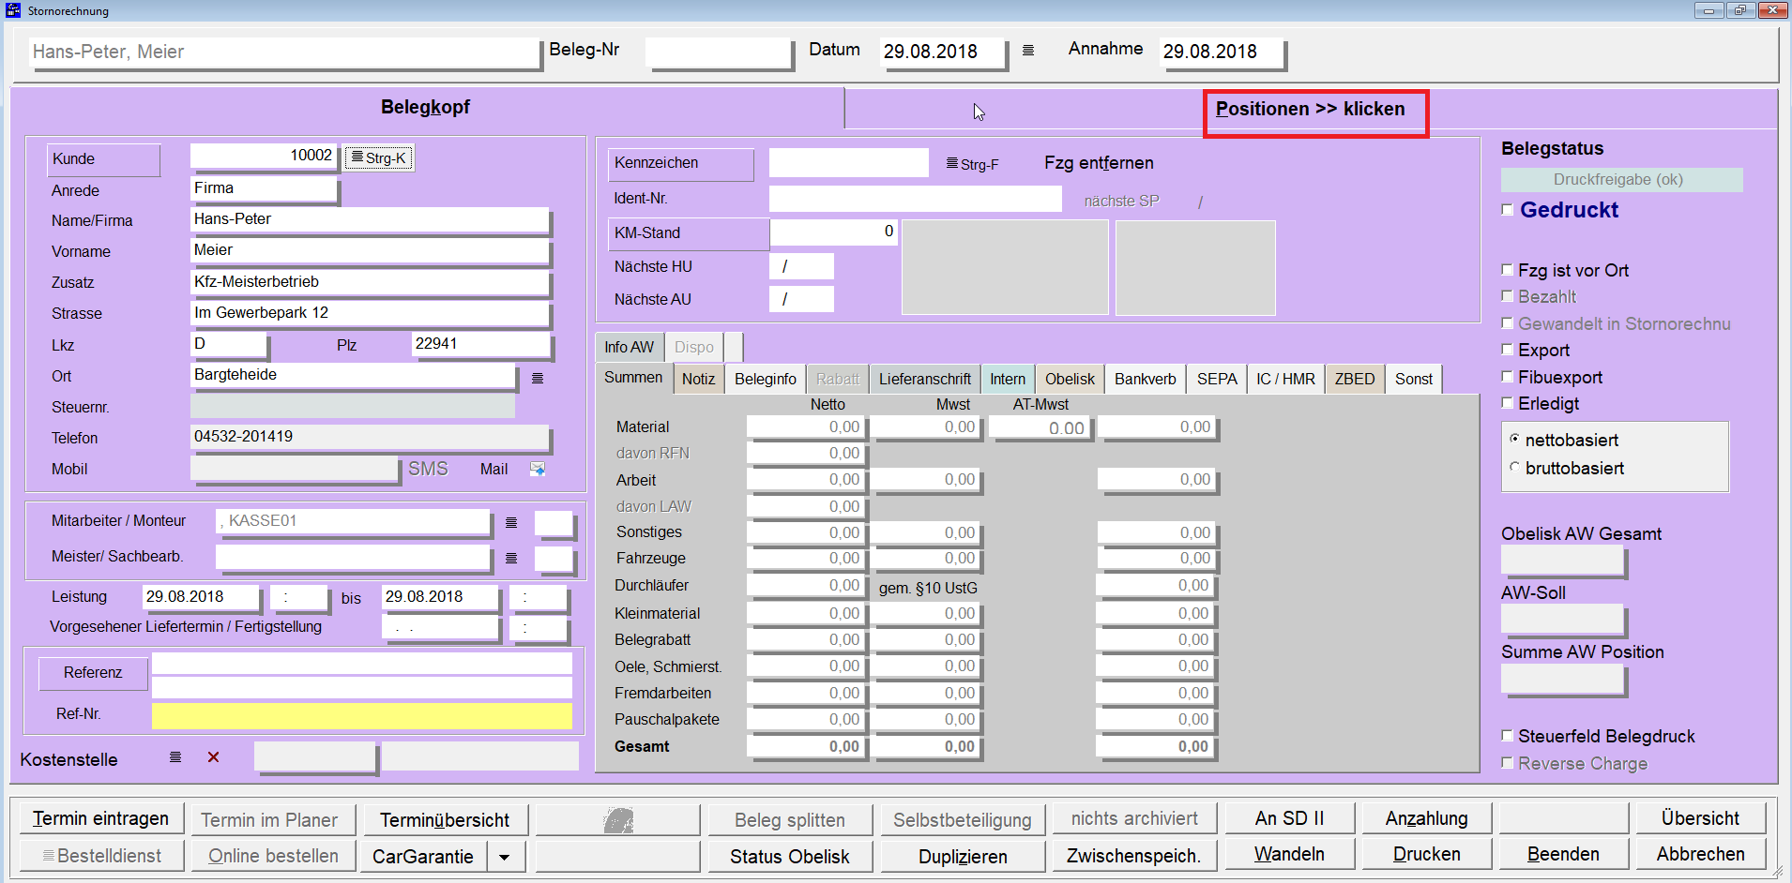The image size is (1792, 883).
Task: Enable Fzg ist vor Ort checkbox
Action: point(1507,270)
